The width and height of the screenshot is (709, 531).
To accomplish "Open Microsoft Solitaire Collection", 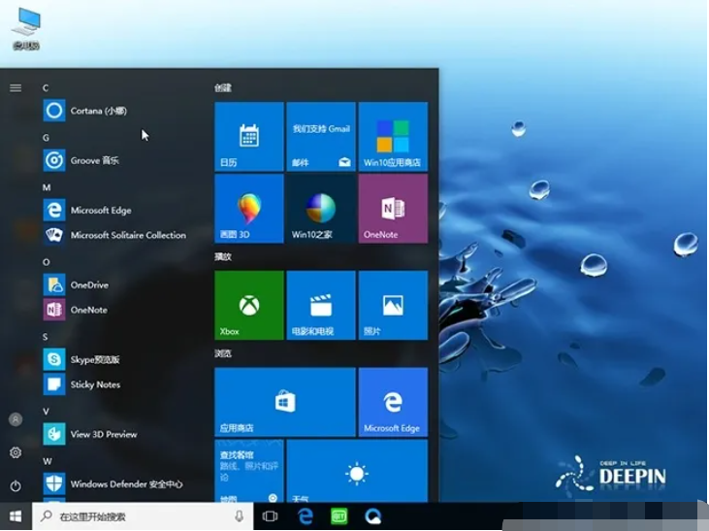I will (126, 235).
